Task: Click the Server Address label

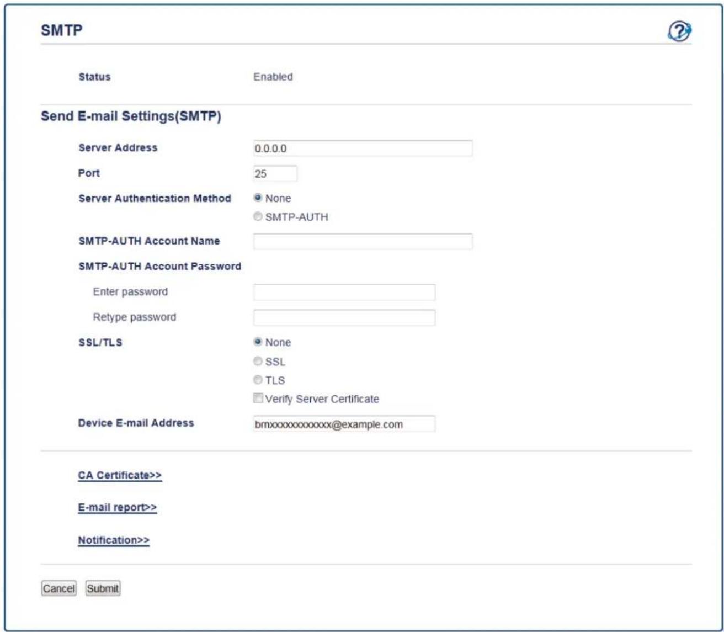Action: point(118,147)
